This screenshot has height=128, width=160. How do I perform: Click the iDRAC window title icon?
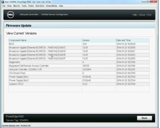click(x=3, y=2)
